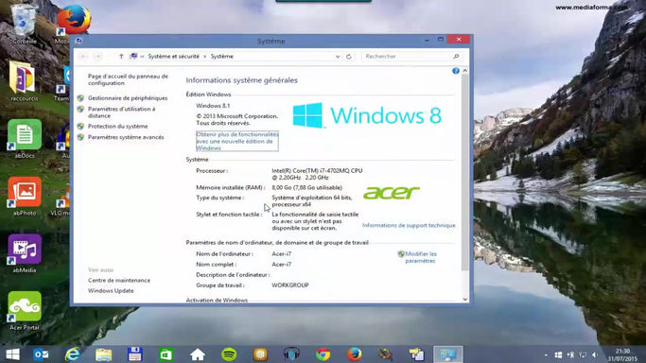Go to Page d'accueil du panneau de configuration
The width and height of the screenshot is (646, 363).
tap(128, 79)
